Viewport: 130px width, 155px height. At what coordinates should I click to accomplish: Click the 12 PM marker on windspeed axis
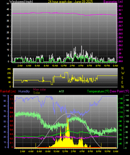coord(64,66)
